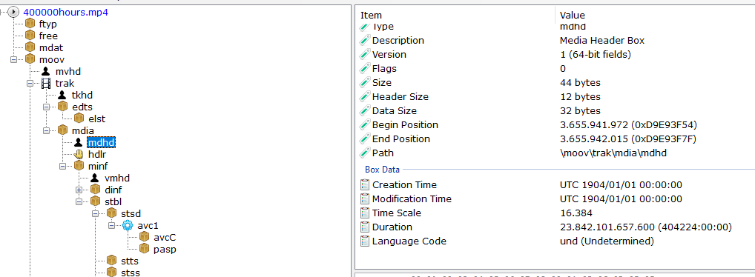Click the value 'und (Undetermined)'
This screenshot has width=755, height=277.
click(x=607, y=241)
